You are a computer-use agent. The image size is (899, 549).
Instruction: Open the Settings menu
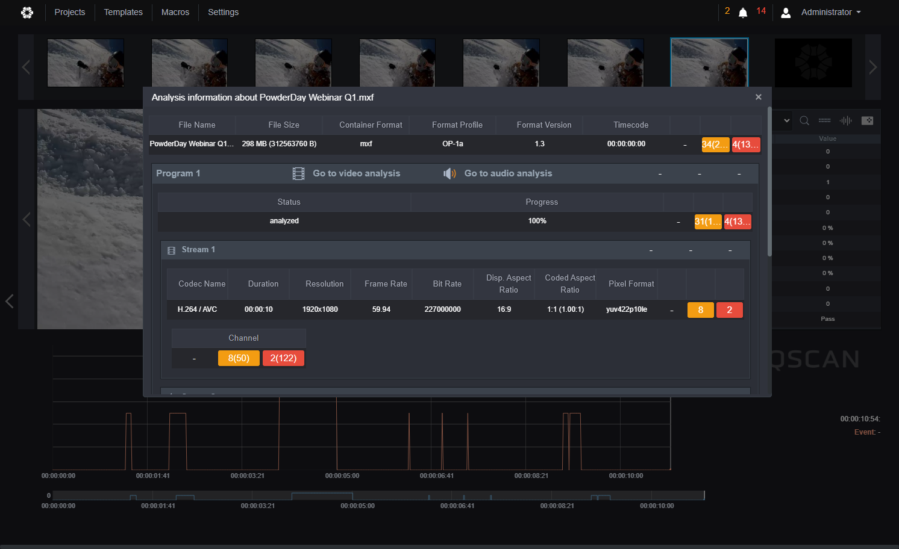point(224,12)
